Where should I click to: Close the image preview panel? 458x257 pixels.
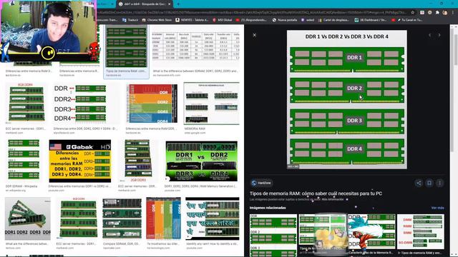click(255, 35)
